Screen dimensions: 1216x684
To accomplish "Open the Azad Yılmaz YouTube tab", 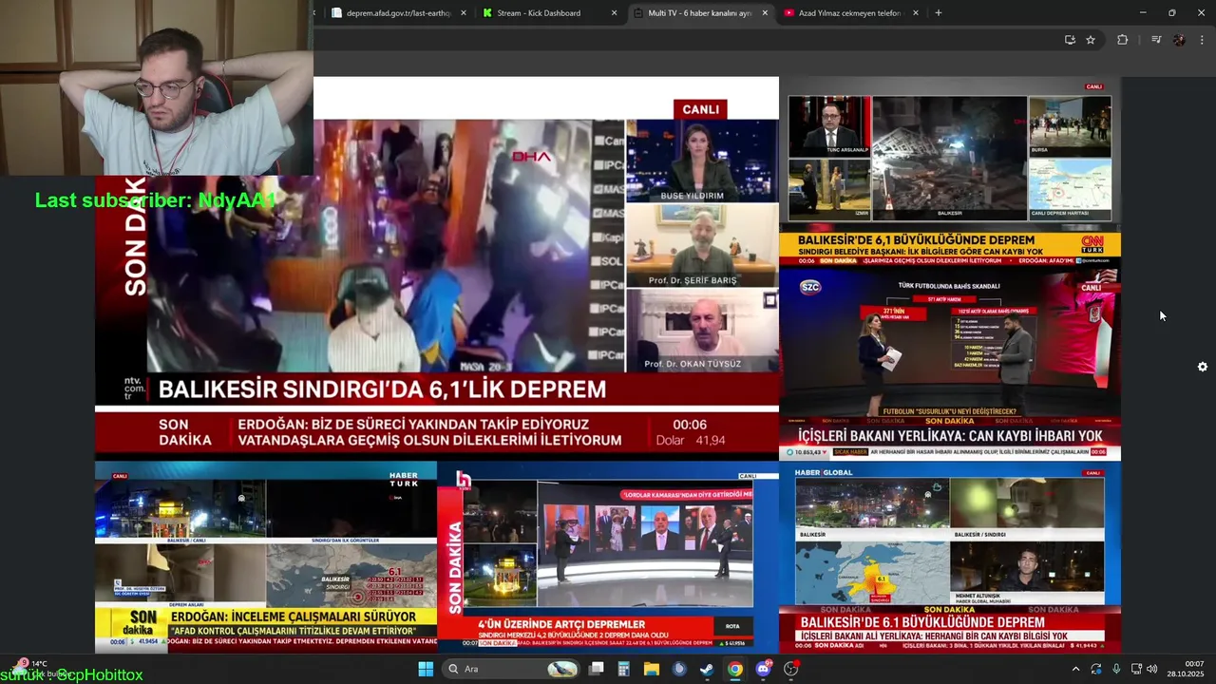I will click(x=850, y=13).
